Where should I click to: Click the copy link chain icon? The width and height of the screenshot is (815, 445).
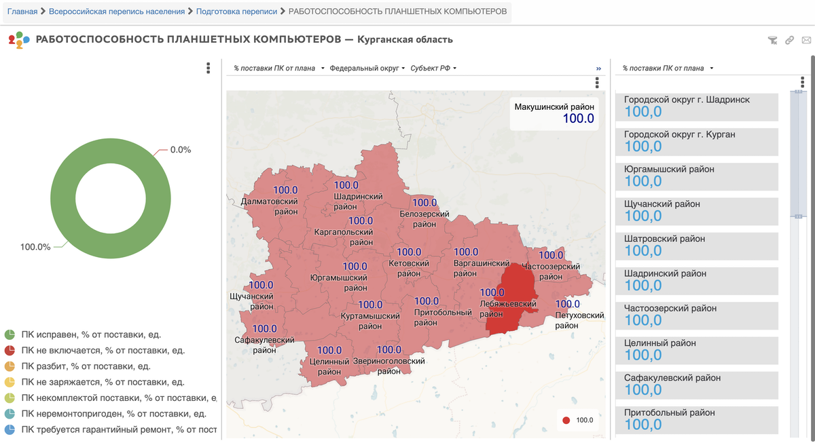pos(789,40)
